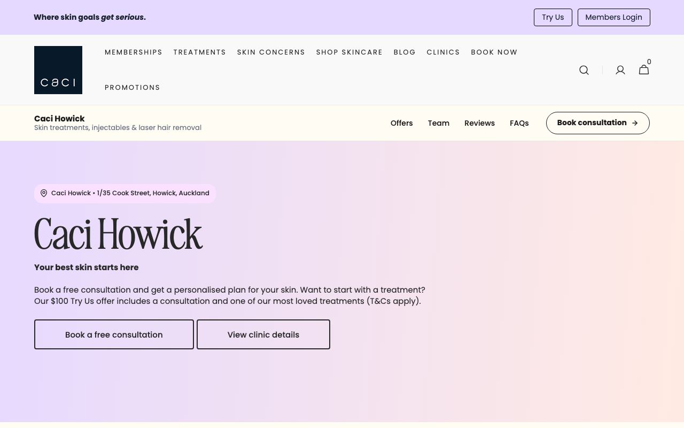
Task: Jump to the FAQs section
Action: pyautogui.click(x=519, y=123)
